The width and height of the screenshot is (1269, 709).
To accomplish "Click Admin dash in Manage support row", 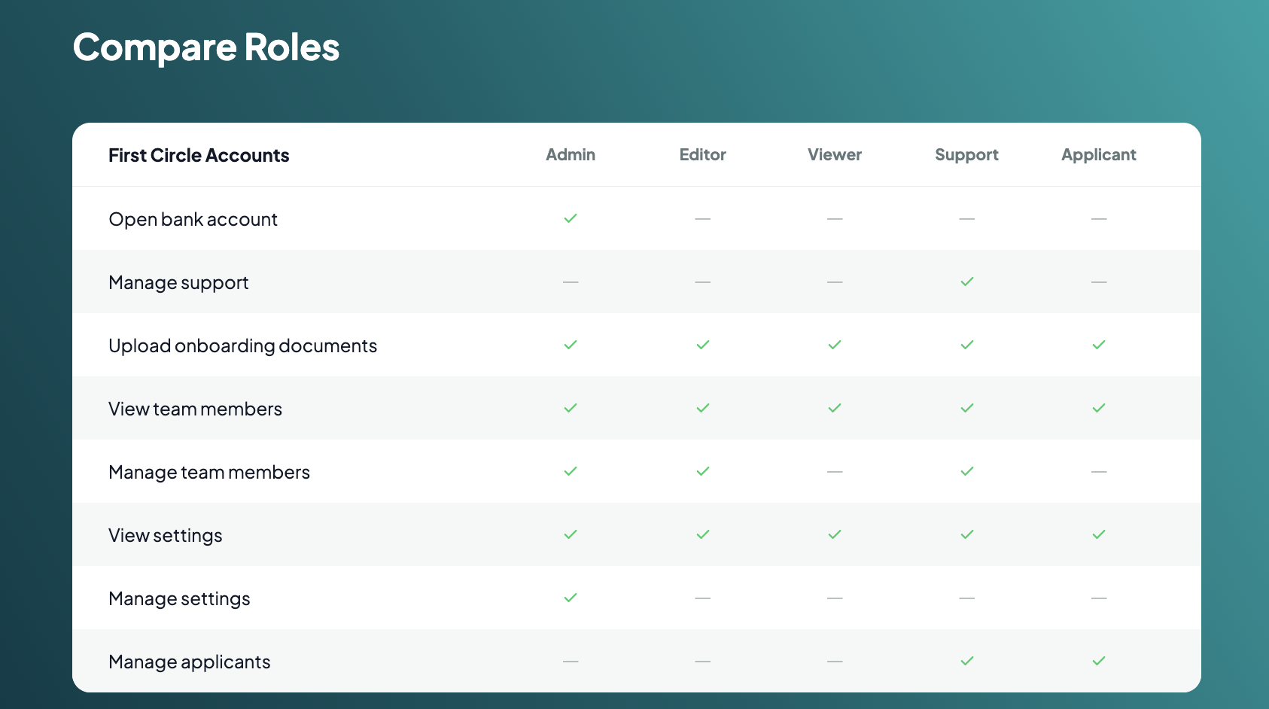I will (x=571, y=281).
